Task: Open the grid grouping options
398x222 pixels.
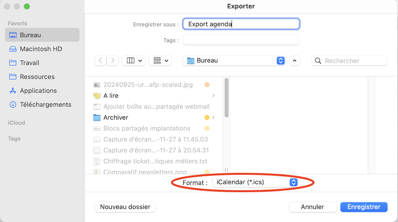Action: [160, 61]
